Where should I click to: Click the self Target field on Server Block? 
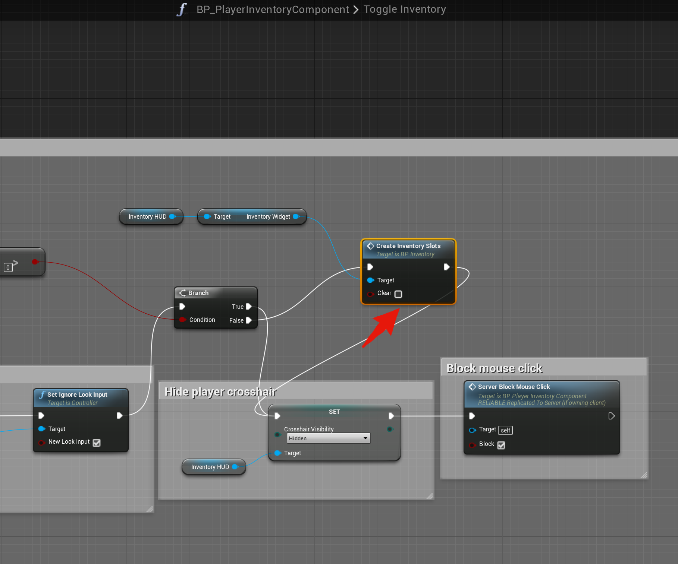pyautogui.click(x=505, y=430)
